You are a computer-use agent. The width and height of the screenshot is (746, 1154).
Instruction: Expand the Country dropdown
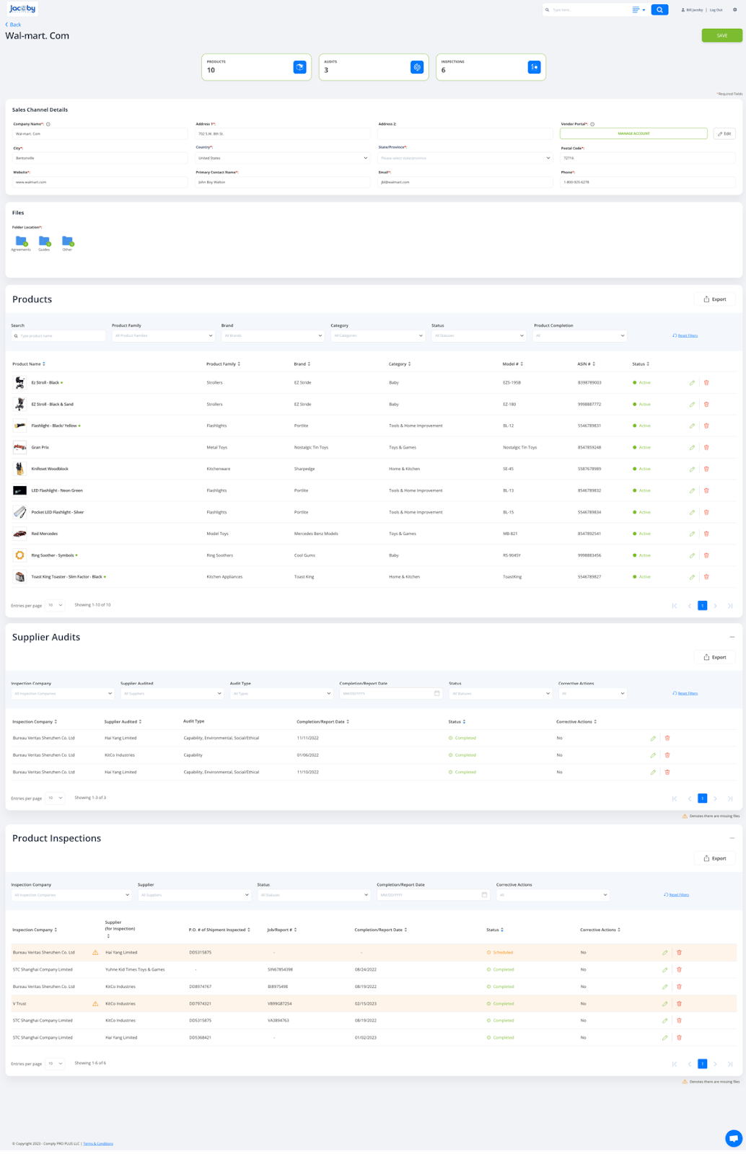282,158
